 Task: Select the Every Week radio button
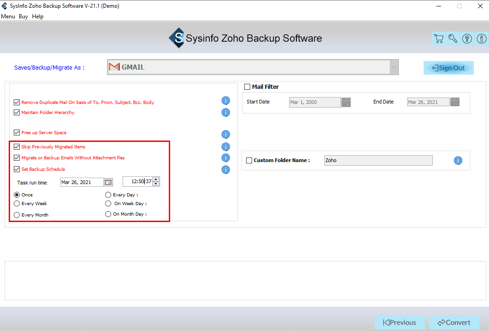17,204
